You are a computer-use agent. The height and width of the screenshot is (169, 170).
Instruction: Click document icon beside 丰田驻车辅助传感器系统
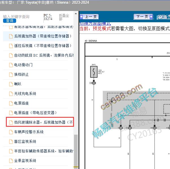11,151
